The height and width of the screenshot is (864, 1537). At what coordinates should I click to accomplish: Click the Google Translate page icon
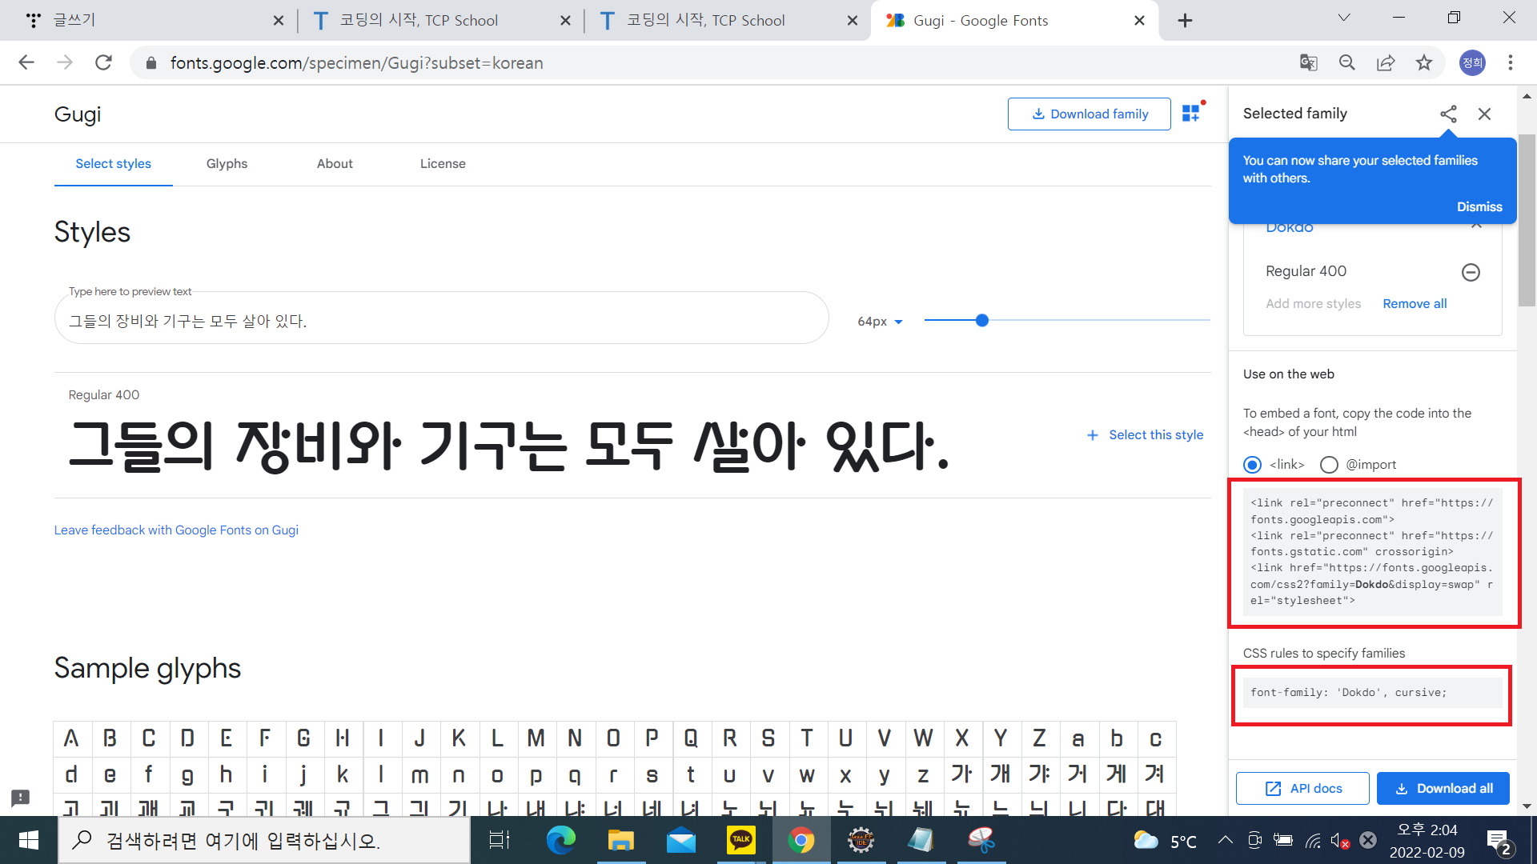pyautogui.click(x=1308, y=62)
